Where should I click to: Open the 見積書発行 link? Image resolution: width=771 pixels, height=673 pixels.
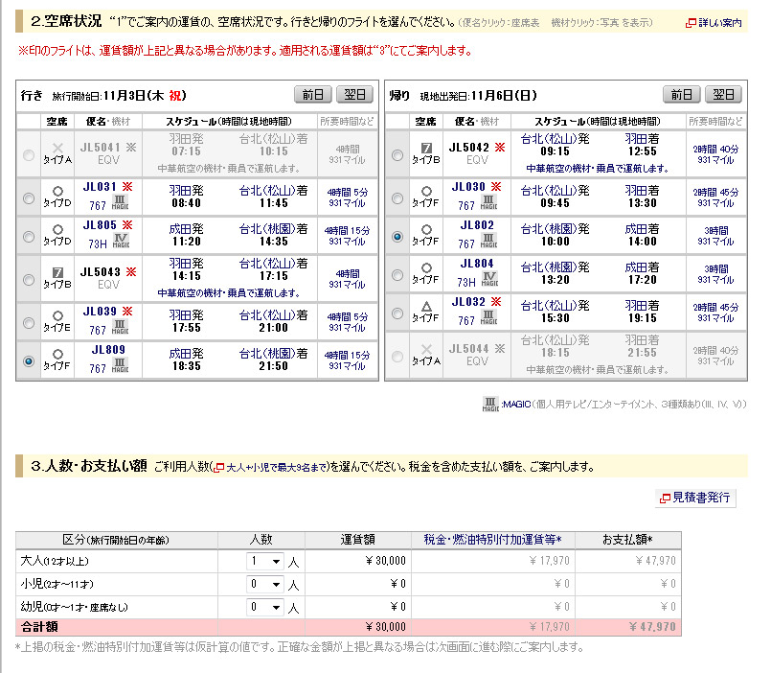[695, 498]
